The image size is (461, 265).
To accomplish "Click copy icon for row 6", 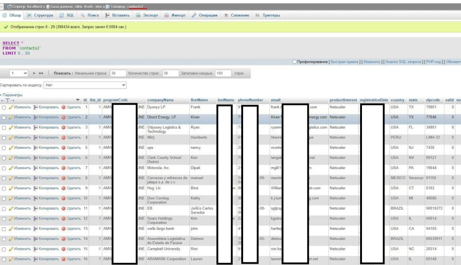I will click(x=35, y=158).
